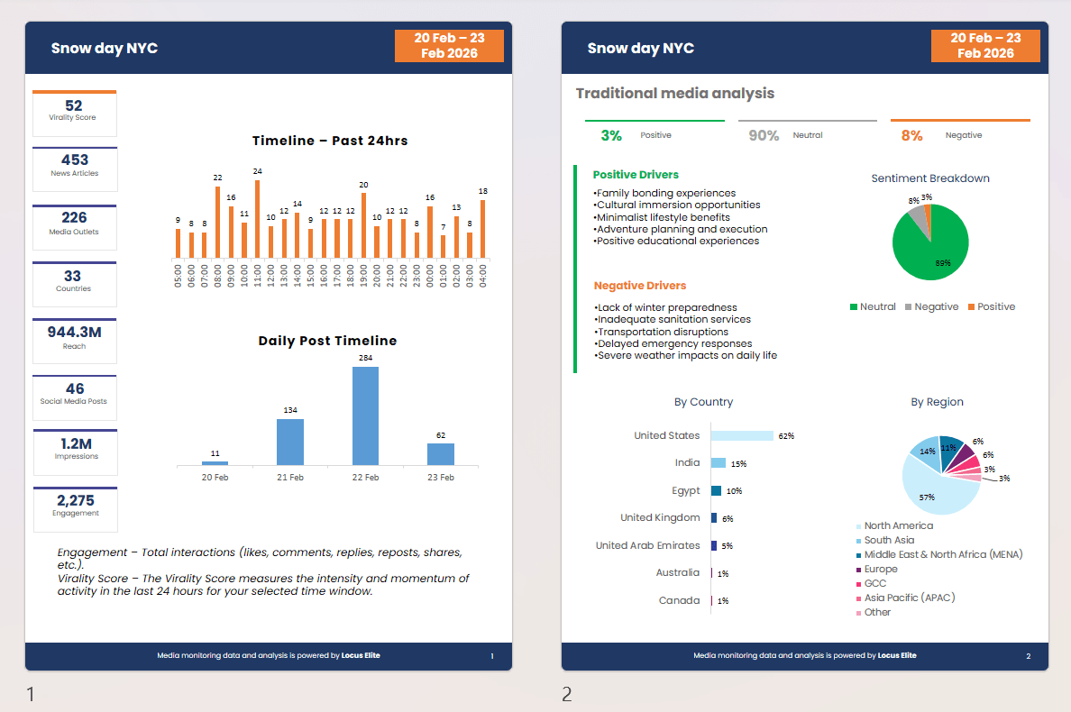Click the green Neutral legend swatch
Screen dimensions: 1071x712
coord(853,307)
